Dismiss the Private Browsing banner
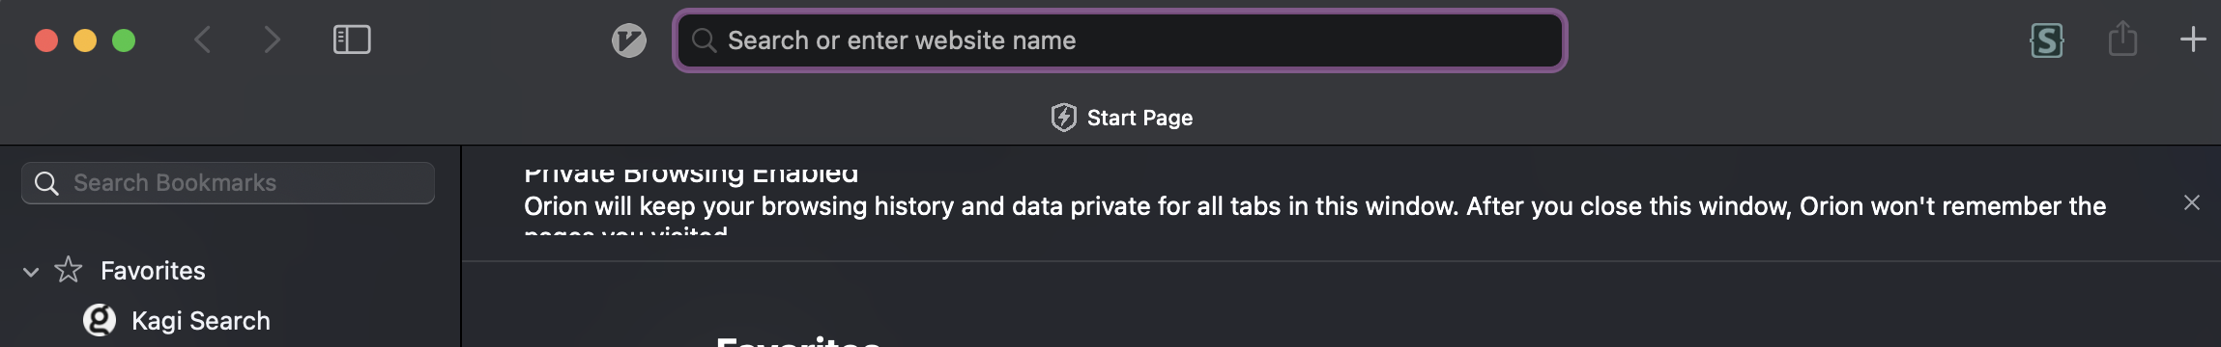Image resolution: width=2221 pixels, height=347 pixels. tap(2191, 202)
